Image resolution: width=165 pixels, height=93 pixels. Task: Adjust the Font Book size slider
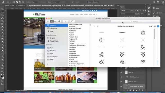pos(157,63)
